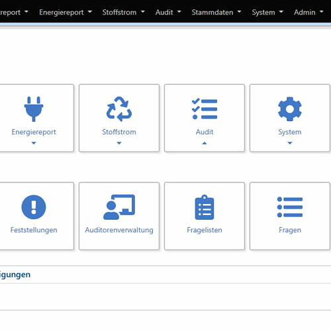Click the partially visible 'igungen' heading
The width and height of the screenshot is (331, 331).
15,275
